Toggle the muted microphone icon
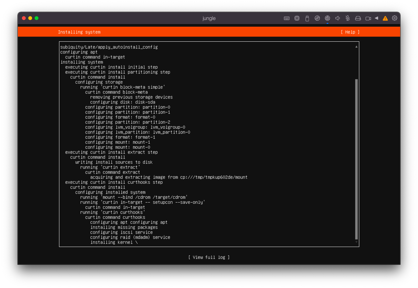Screen dimensions: 418x288 tap(348, 18)
